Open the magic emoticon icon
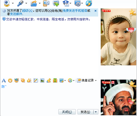This screenshot has width=137, height=116. point(16,80)
